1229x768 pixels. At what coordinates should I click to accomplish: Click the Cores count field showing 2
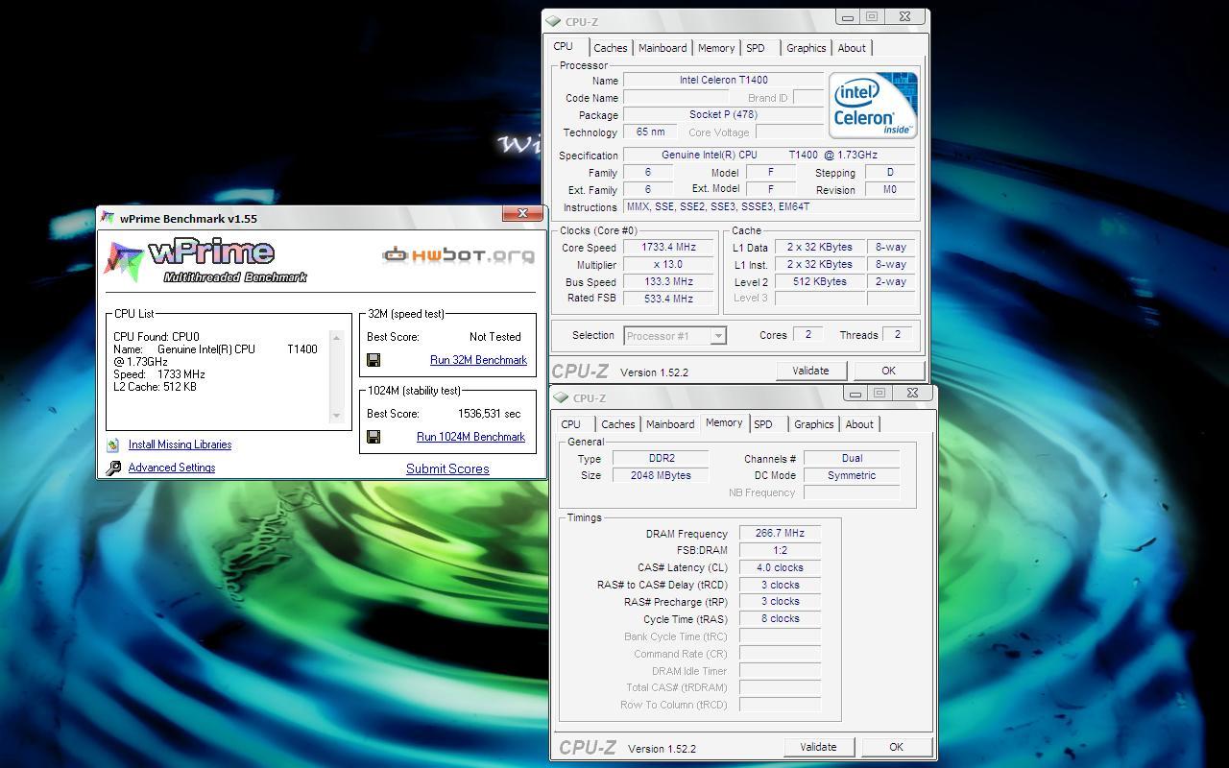(807, 335)
